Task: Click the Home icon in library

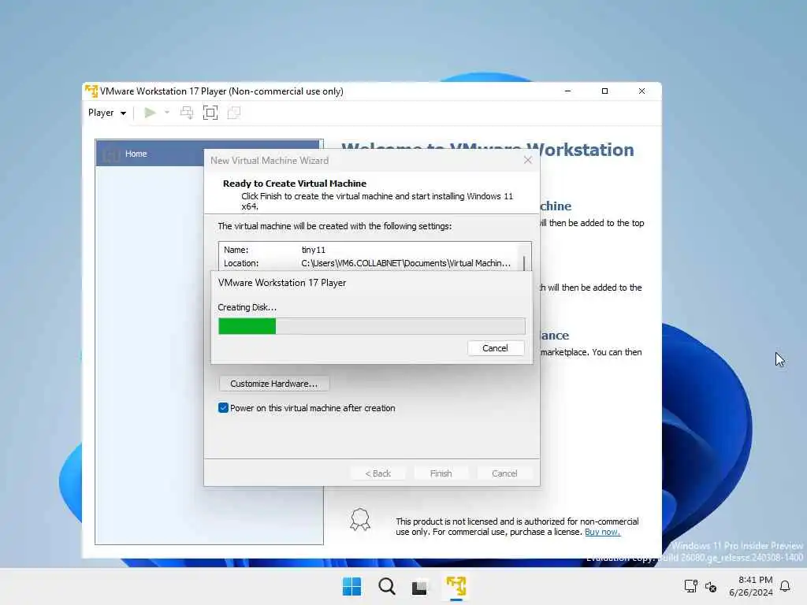Action: 111,154
